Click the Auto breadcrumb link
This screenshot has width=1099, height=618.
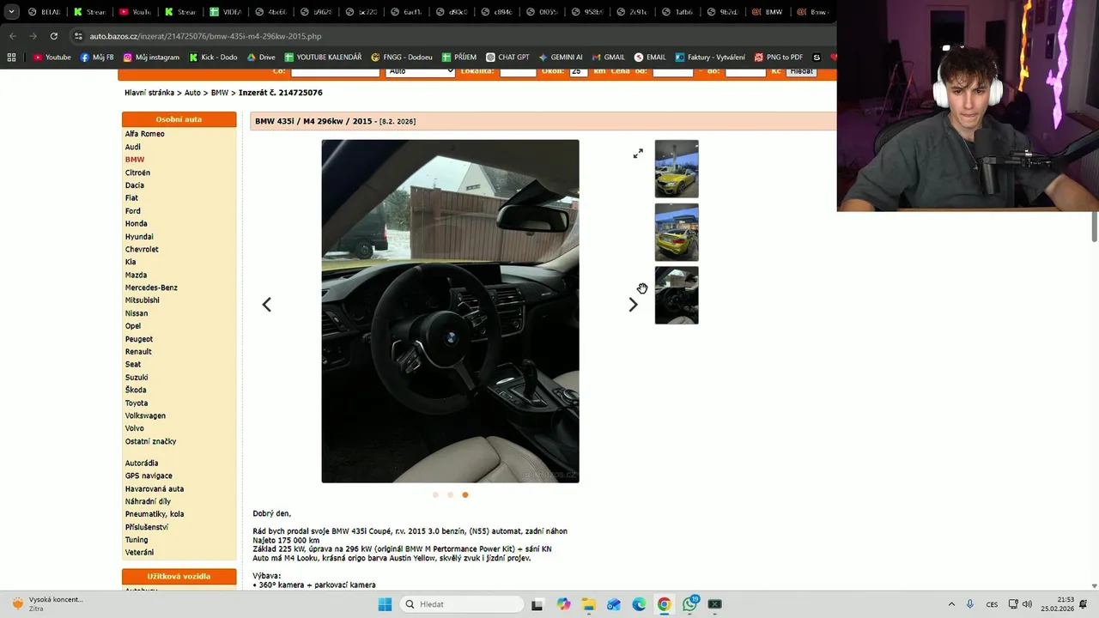pyautogui.click(x=192, y=93)
